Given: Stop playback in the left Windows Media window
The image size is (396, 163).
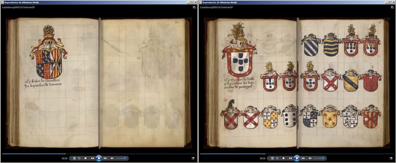Looking at the screenshot, I should [86, 158].
